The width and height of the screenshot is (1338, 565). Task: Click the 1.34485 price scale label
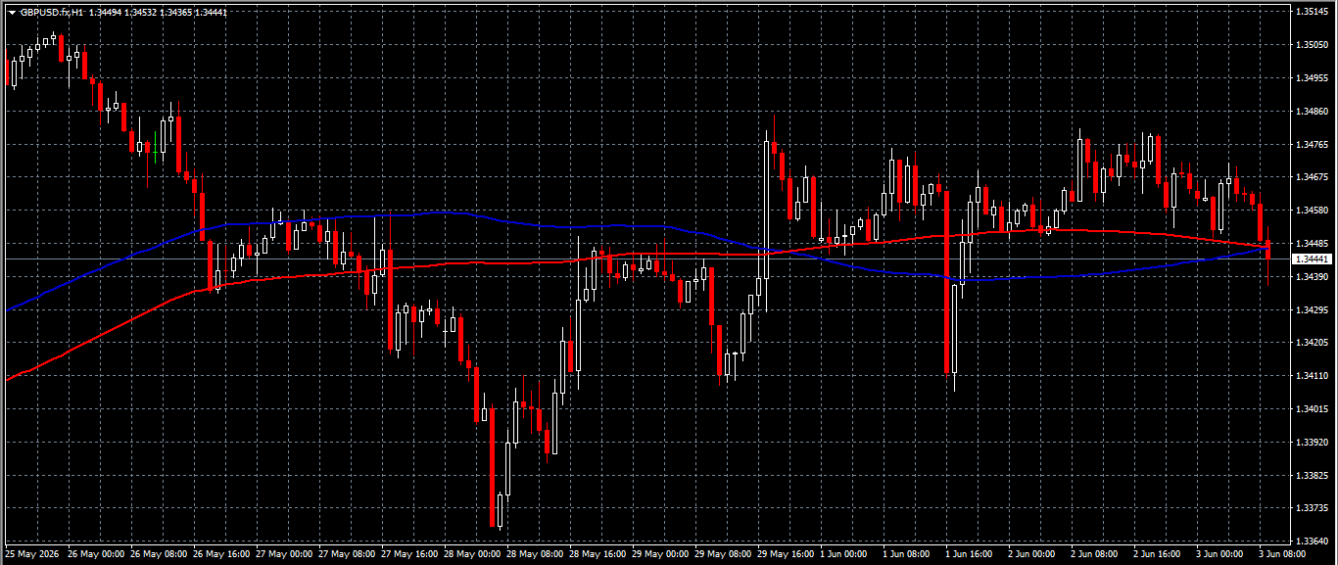[x=1312, y=244]
